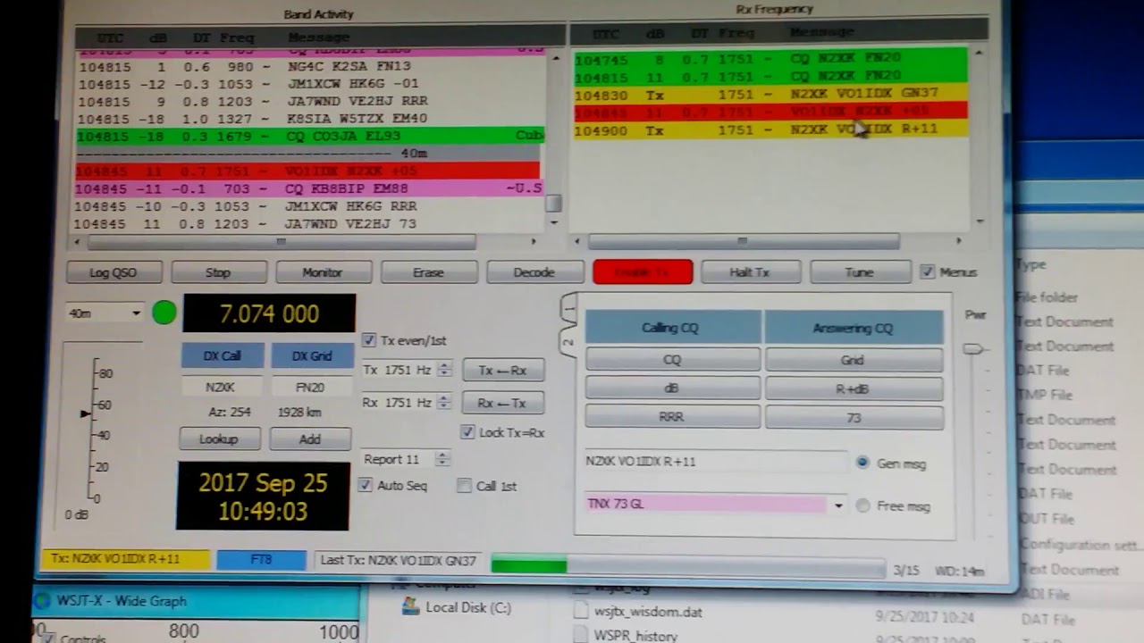Select the Free msg radio button

click(x=862, y=505)
